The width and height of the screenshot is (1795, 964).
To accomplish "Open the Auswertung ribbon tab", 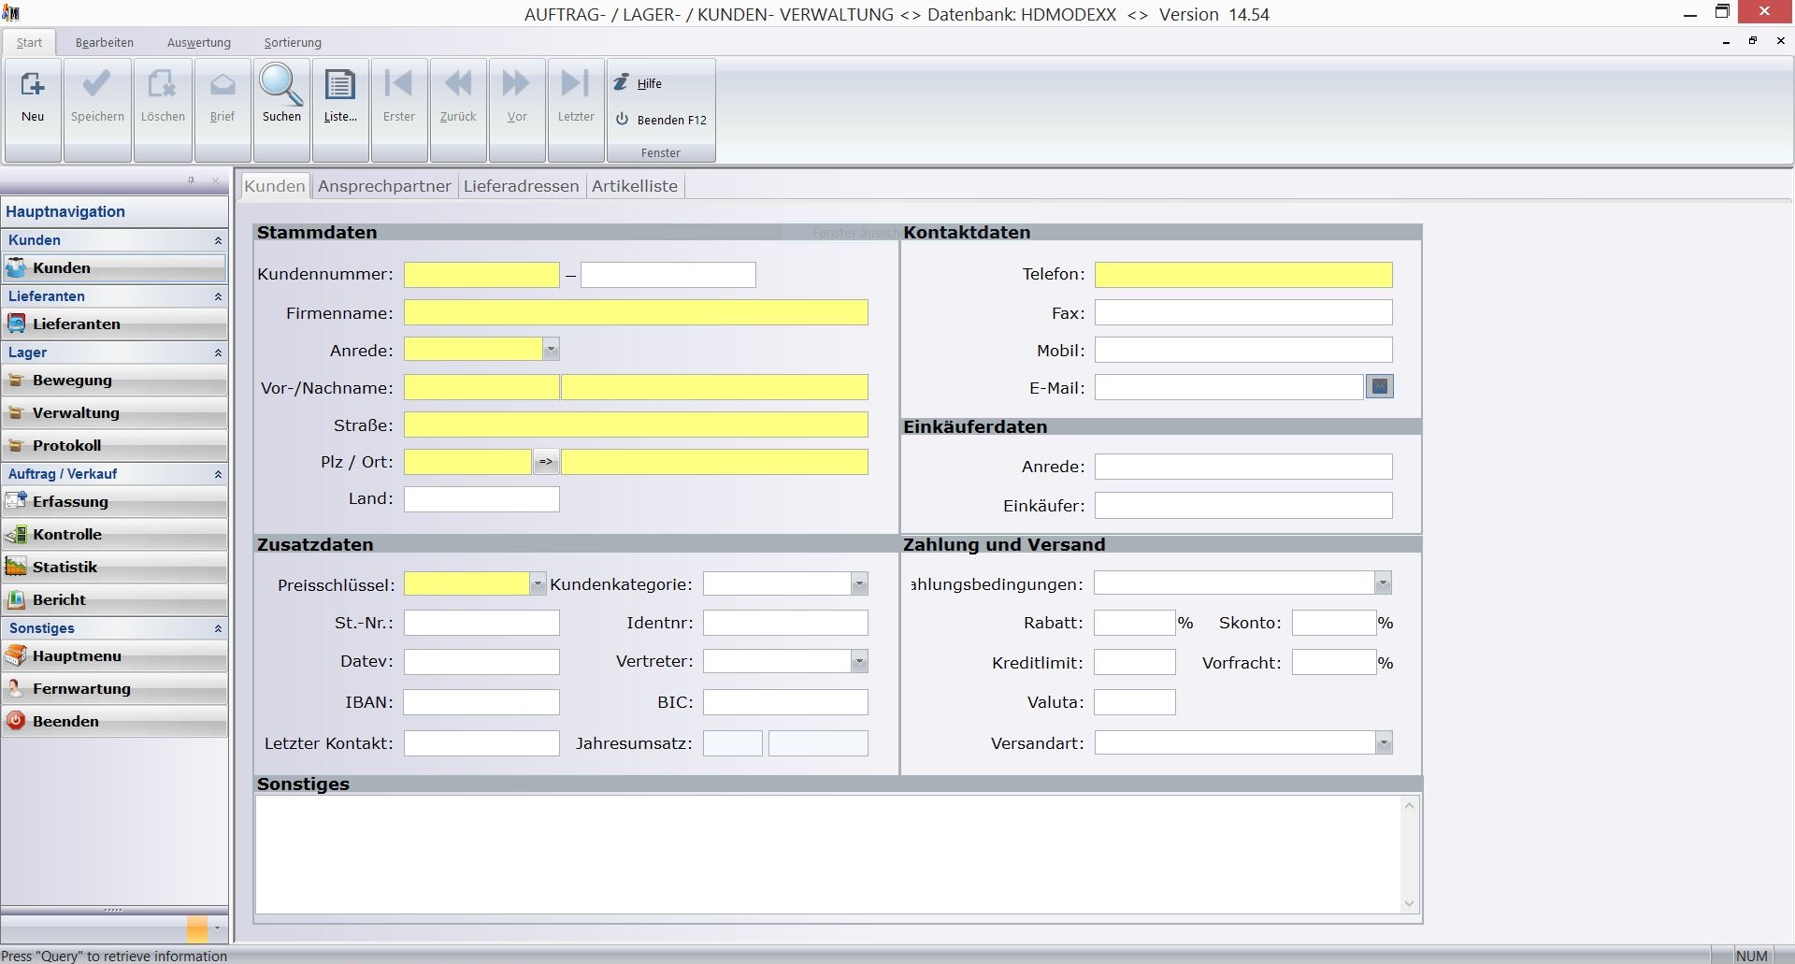I will [x=198, y=43].
